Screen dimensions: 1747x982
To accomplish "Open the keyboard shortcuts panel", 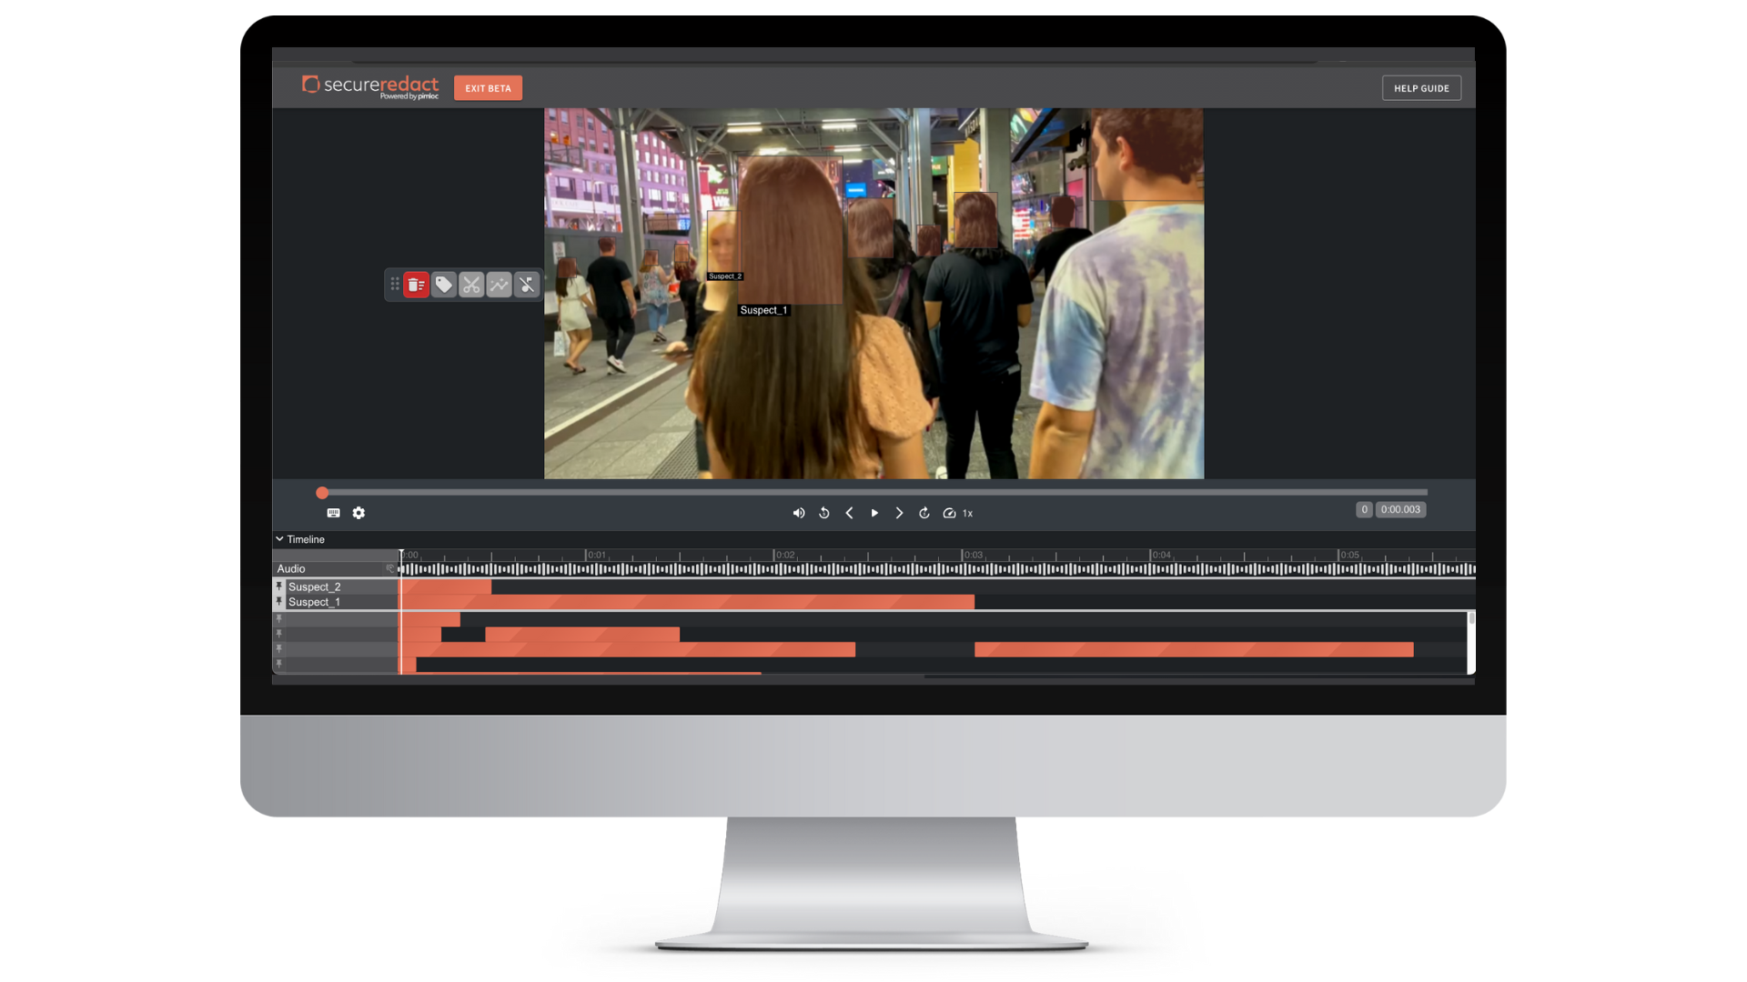I will [x=333, y=513].
